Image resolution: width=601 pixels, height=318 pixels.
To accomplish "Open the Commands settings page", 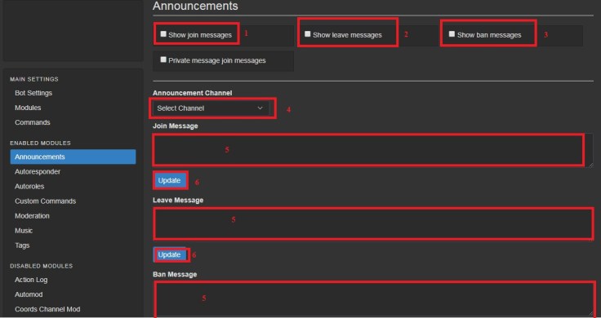I will tap(32, 122).
